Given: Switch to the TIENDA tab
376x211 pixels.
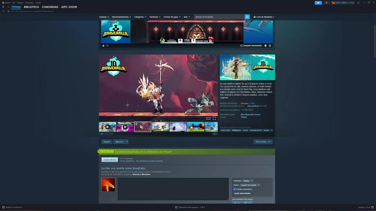Looking at the screenshot, I should click(16, 7).
